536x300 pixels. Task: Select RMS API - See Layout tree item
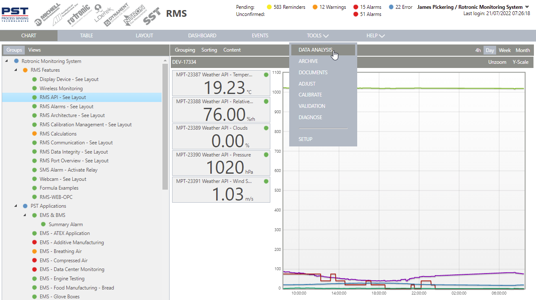click(82, 97)
